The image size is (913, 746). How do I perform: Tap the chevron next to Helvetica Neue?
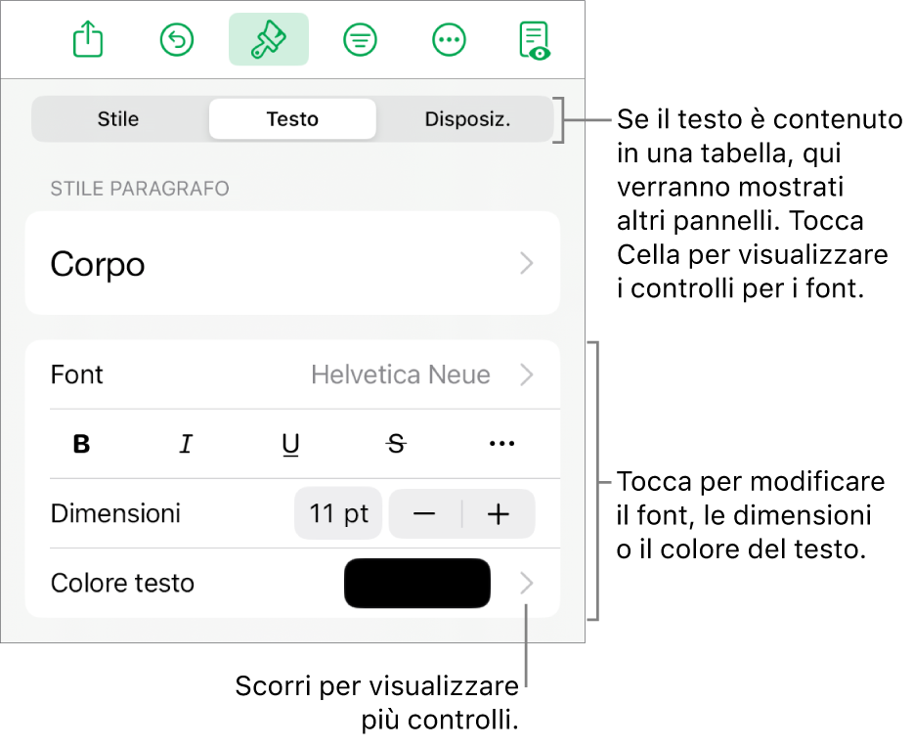(x=526, y=374)
